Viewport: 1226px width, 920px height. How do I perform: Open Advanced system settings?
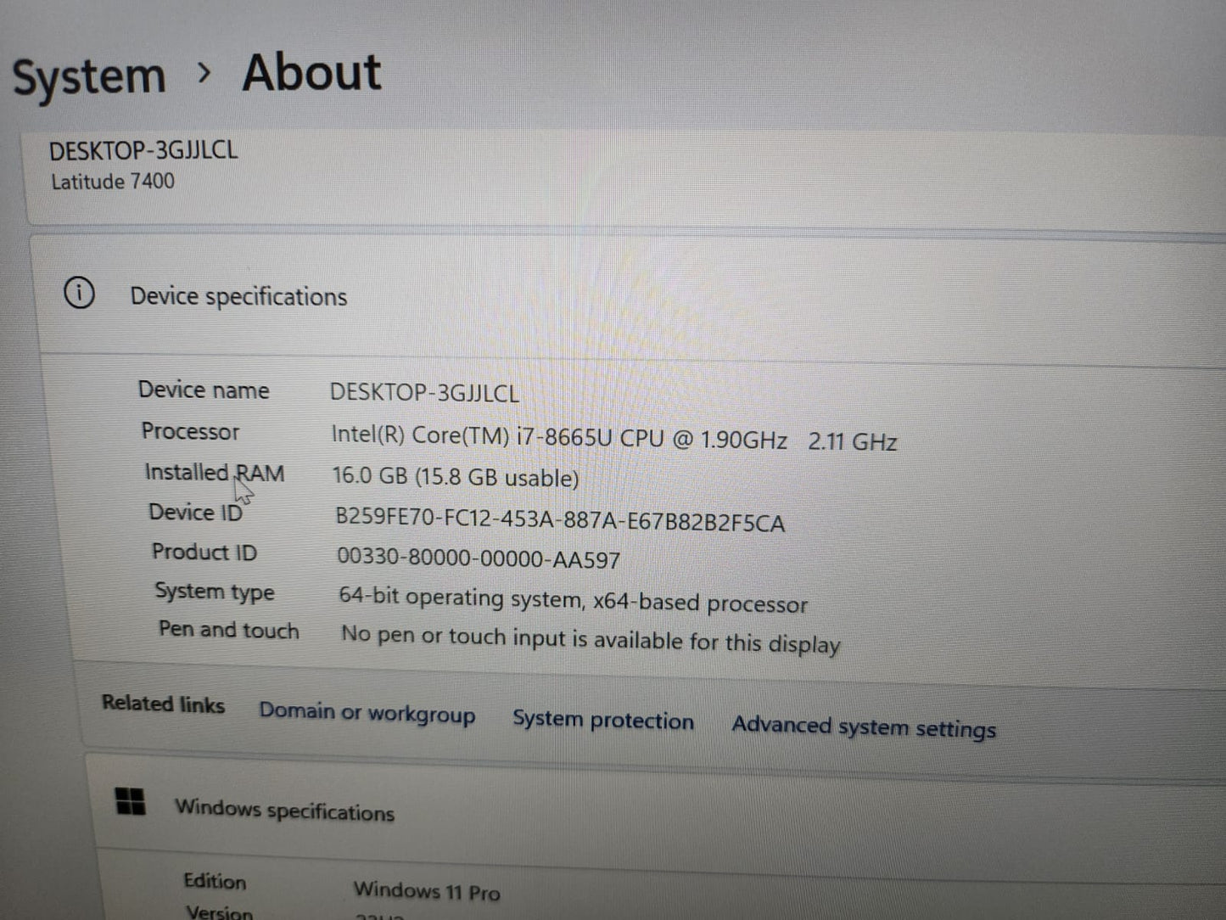tap(863, 727)
